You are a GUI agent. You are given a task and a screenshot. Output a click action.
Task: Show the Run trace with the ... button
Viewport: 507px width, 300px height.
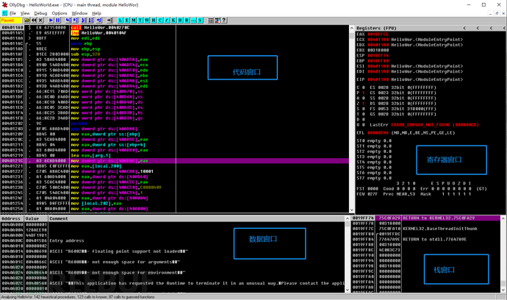(x=193, y=20)
